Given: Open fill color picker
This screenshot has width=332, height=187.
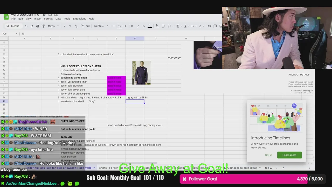Looking at the screenshot, I should (x=157, y=26).
